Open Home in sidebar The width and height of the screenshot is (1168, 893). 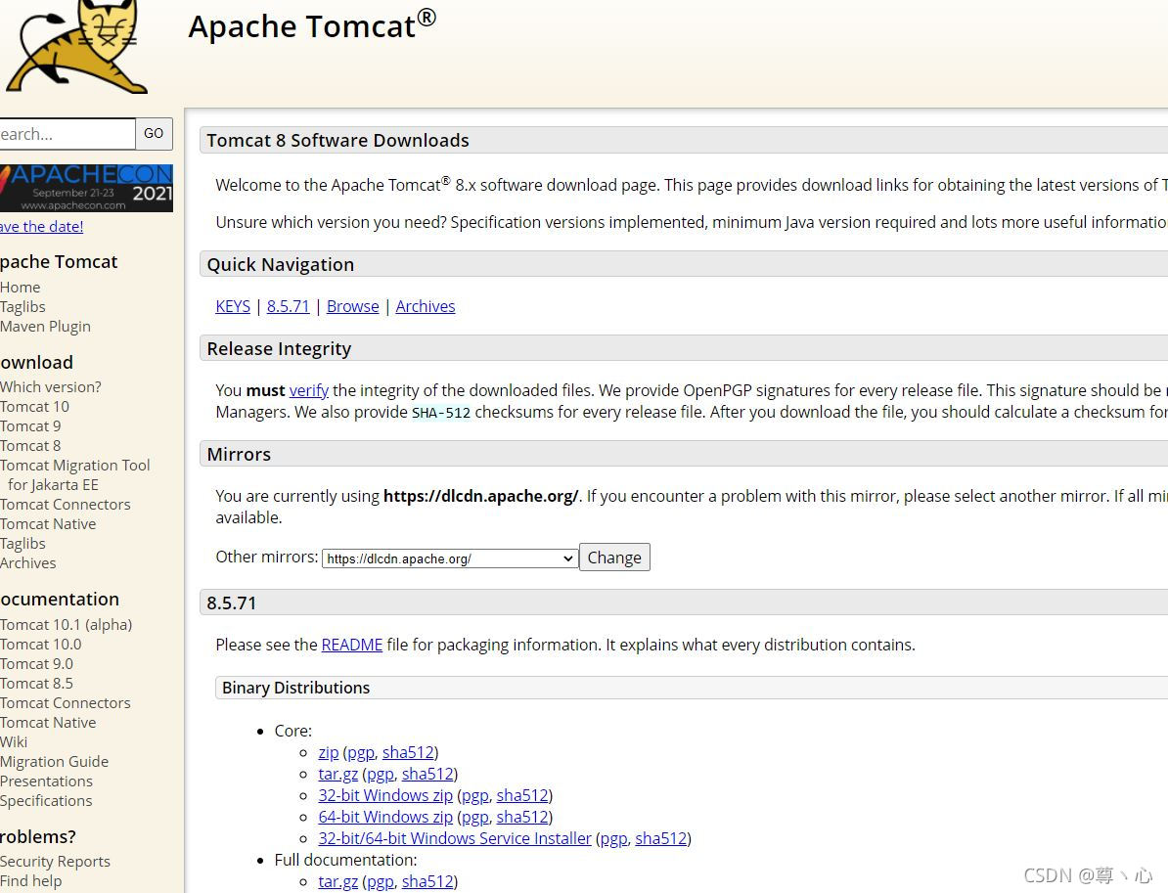tap(21, 288)
